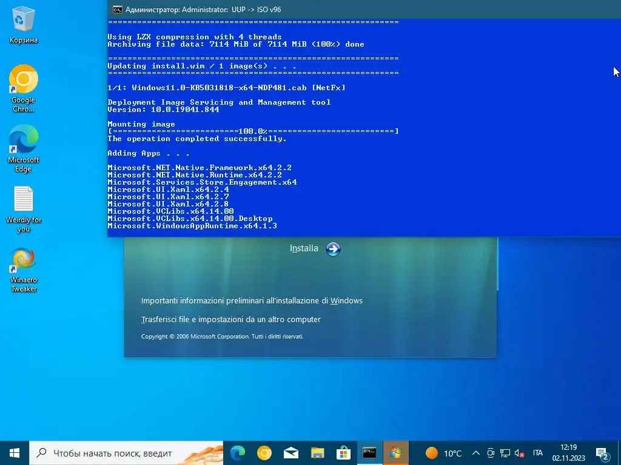Click the Copyright 2006 Microsoft Corporation text

(222, 337)
